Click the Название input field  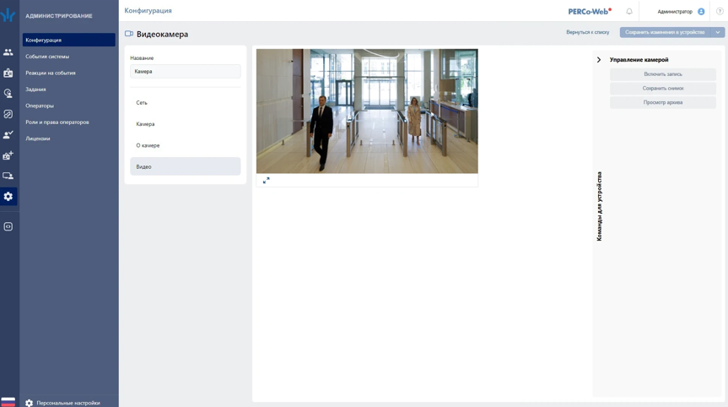pos(185,72)
